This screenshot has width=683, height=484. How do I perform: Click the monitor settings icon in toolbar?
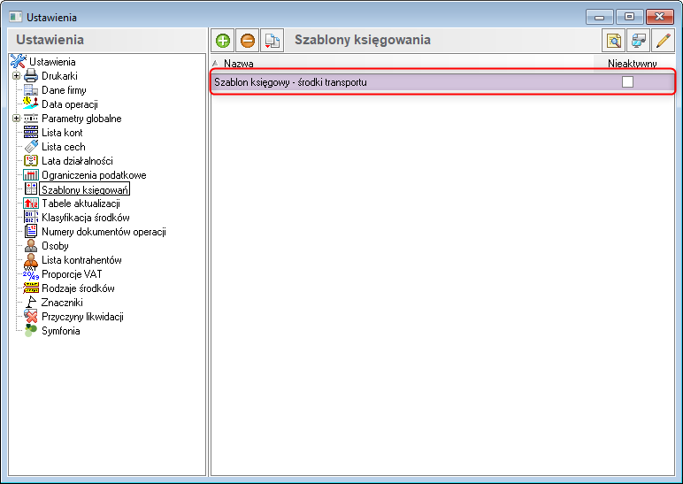point(638,41)
